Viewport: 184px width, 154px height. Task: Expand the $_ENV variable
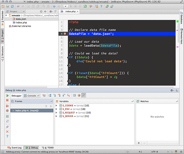coord(56,109)
